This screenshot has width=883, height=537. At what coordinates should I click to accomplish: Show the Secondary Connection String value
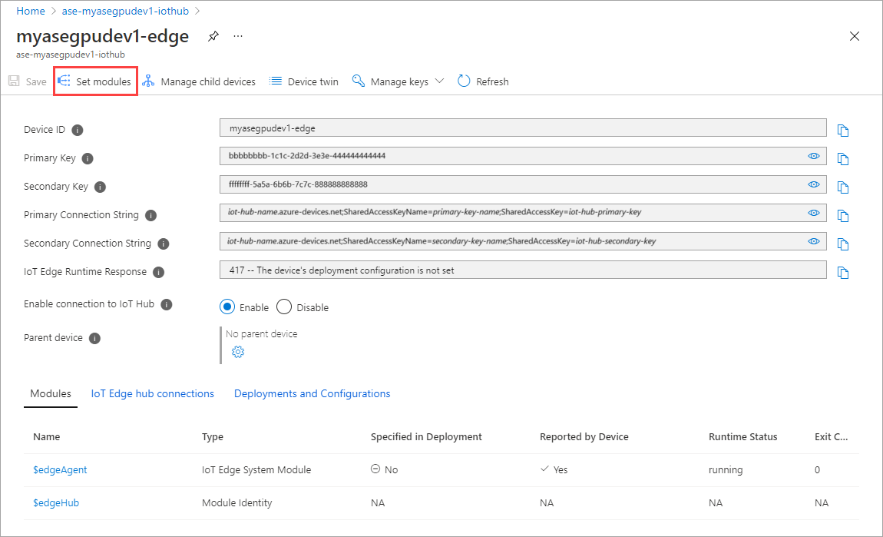pos(813,241)
